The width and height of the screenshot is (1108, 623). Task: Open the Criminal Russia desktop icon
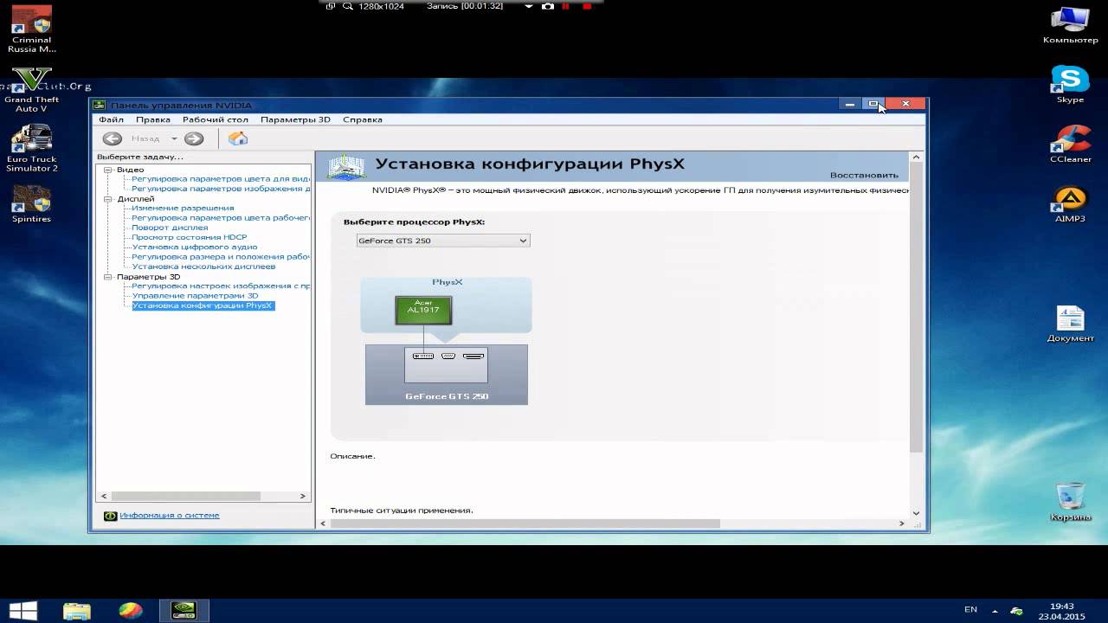pyautogui.click(x=30, y=29)
